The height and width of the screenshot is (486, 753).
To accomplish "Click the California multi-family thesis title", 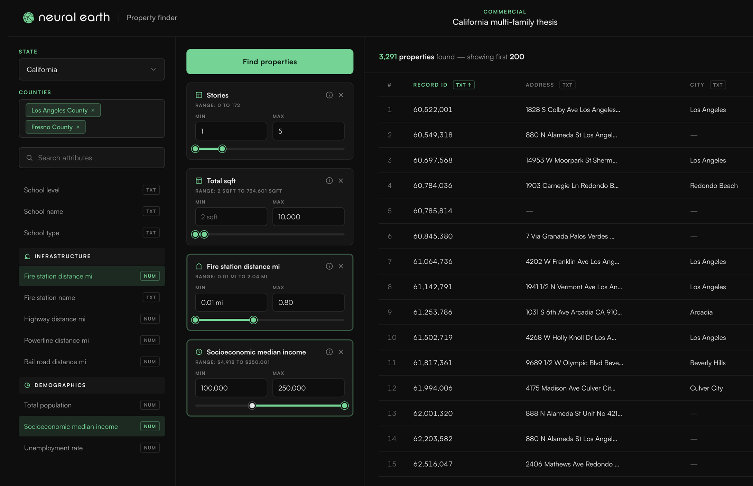I will [x=505, y=22].
